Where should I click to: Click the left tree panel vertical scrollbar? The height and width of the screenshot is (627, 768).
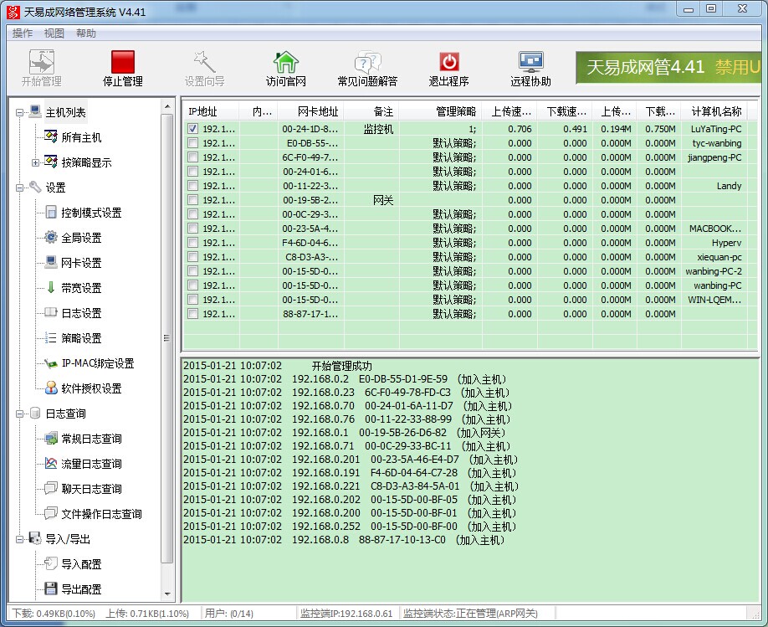click(x=168, y=335)
